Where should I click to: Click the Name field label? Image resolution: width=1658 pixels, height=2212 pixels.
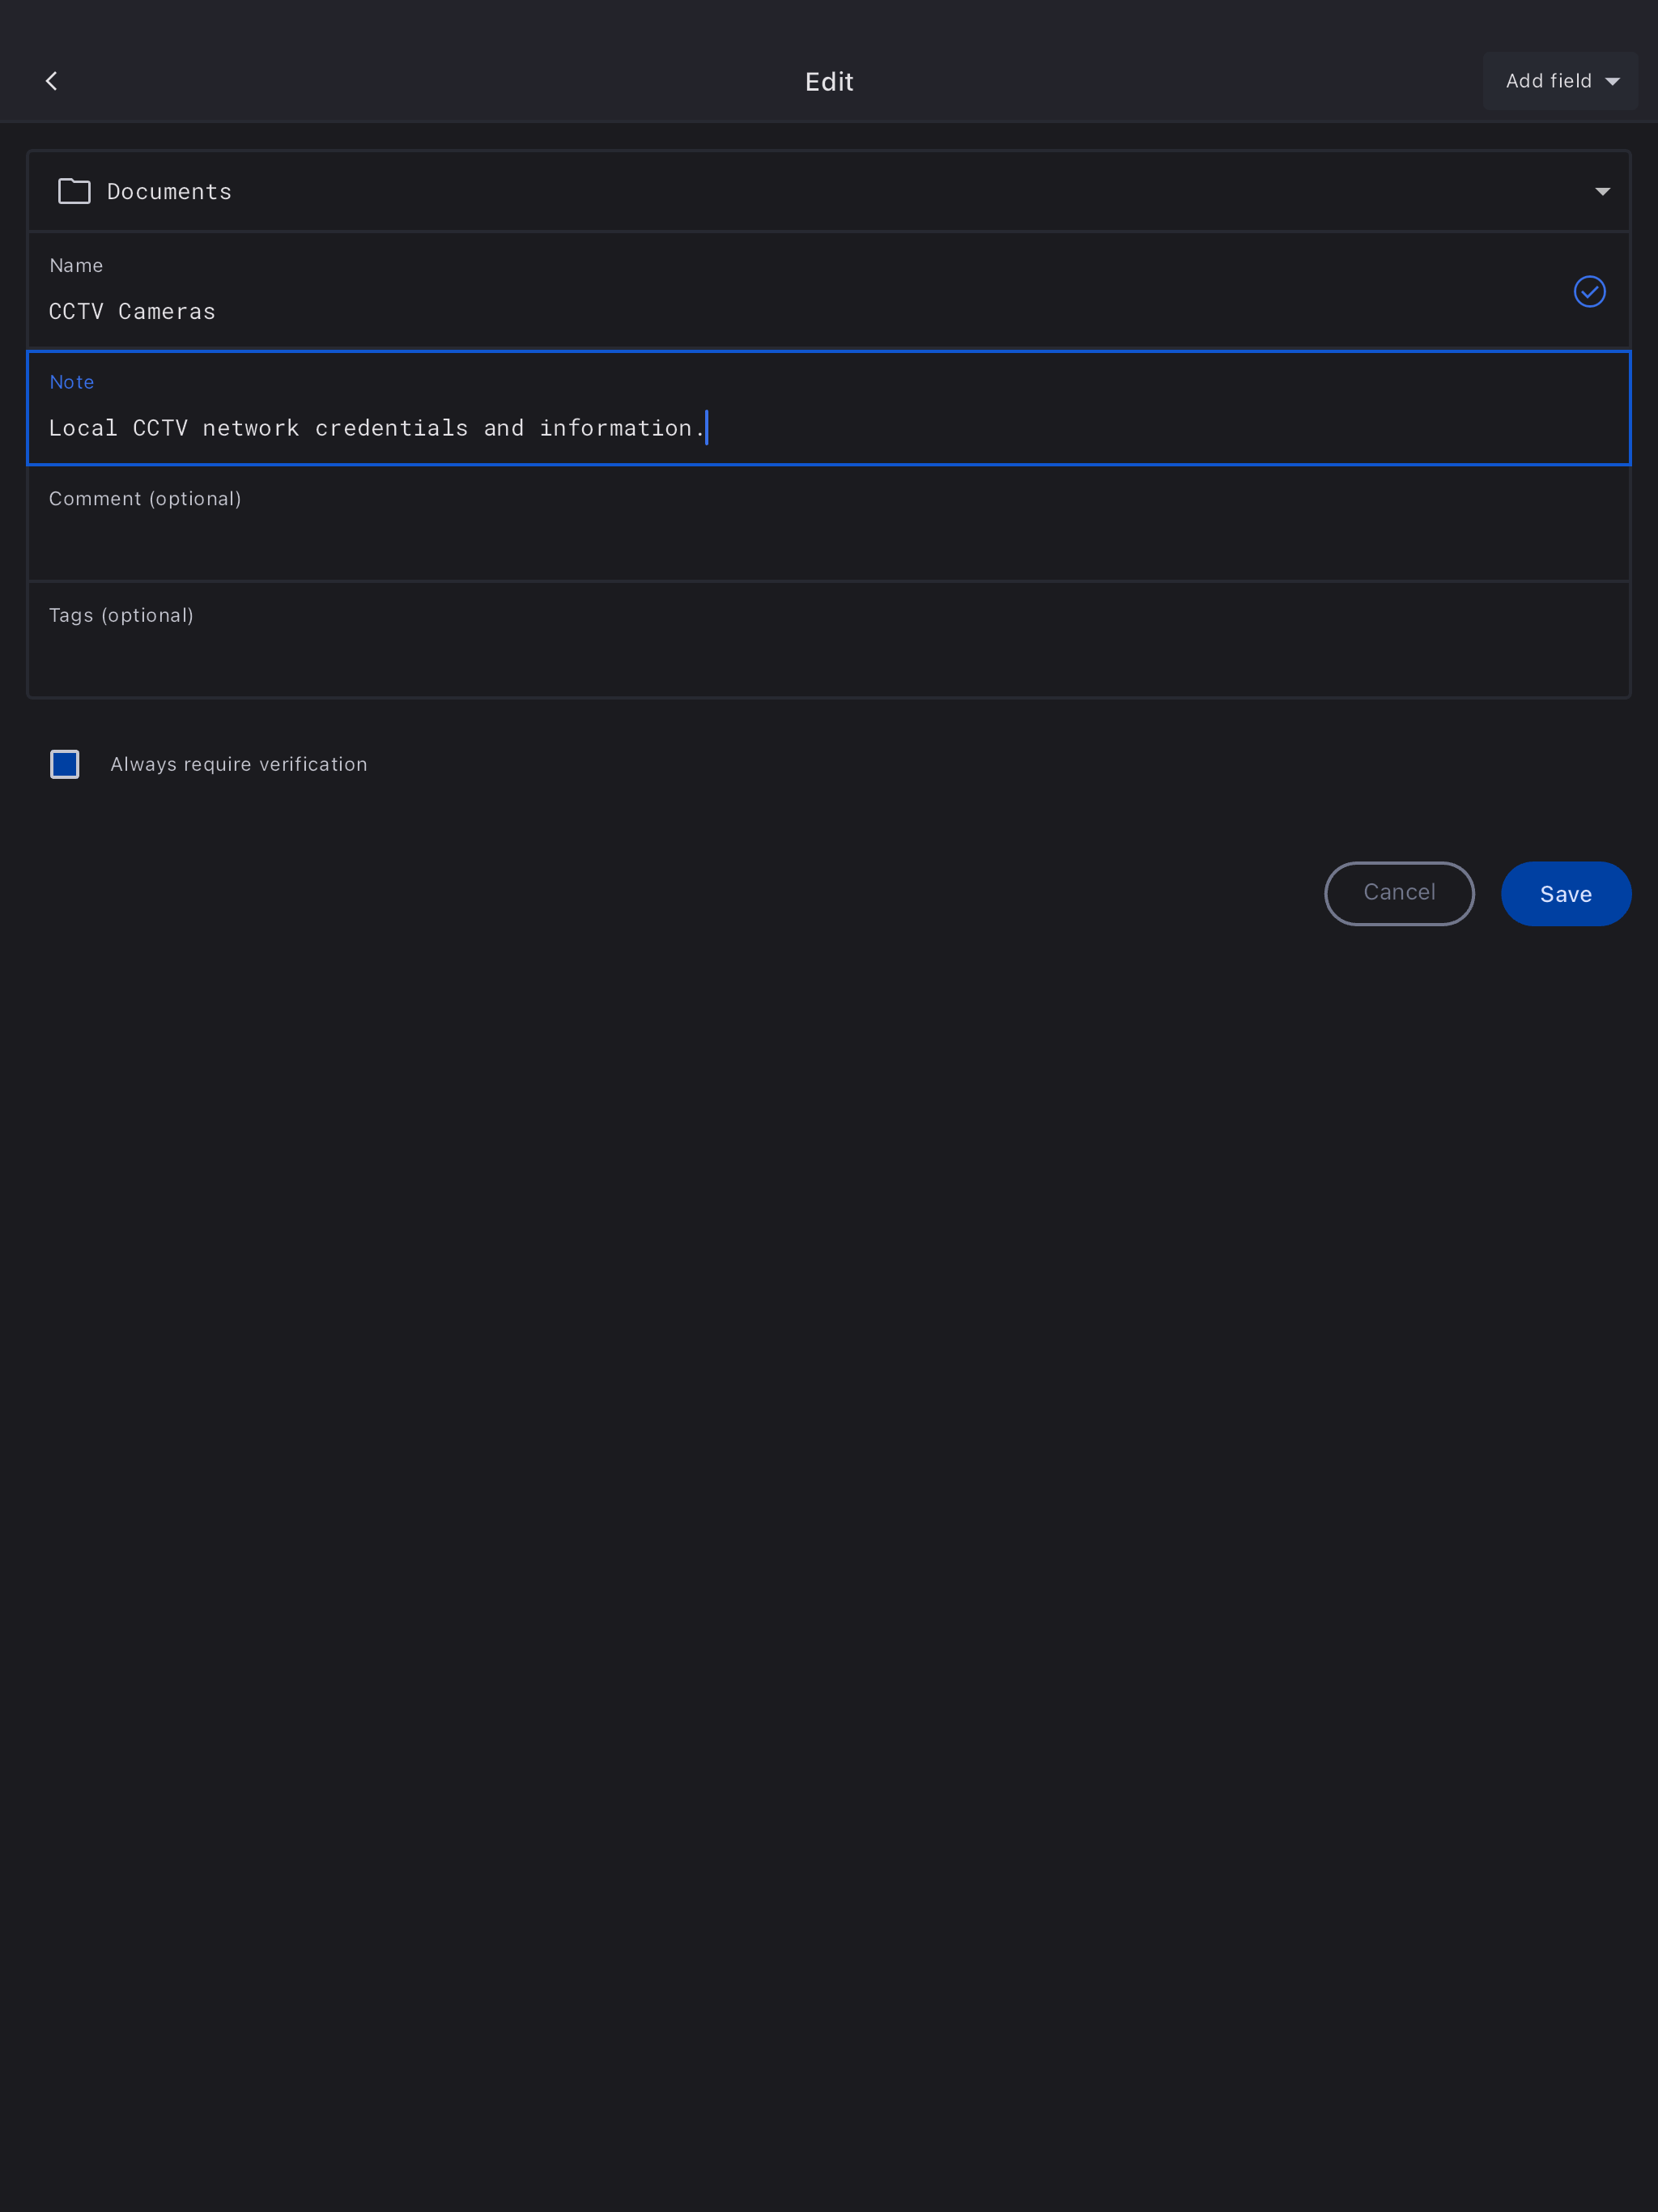(x=76, y=266)
